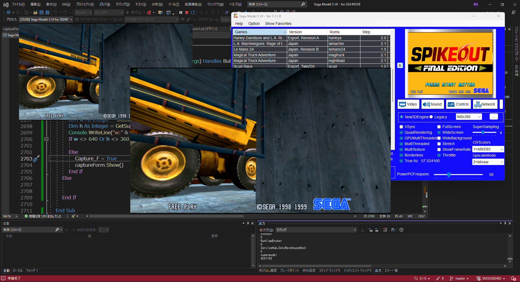520x282 pixels.
Task: Click the Navigate Backward arrow icon
Action: pos(9,12)
